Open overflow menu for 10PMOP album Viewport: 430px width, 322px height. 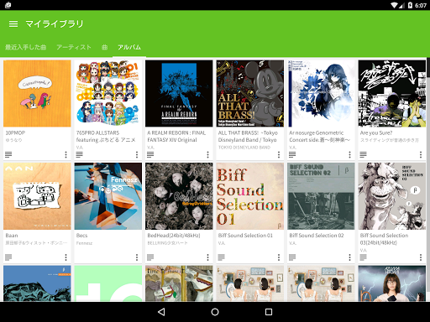tap(66, 154)
